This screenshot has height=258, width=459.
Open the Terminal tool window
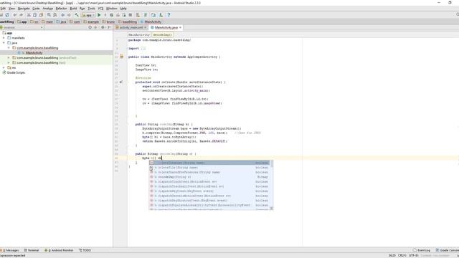pyautogui.click(x=32, y=250)
